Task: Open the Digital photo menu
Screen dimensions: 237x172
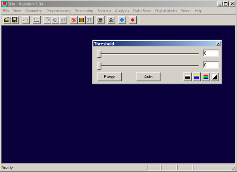Action: click(x=166, y=11)
